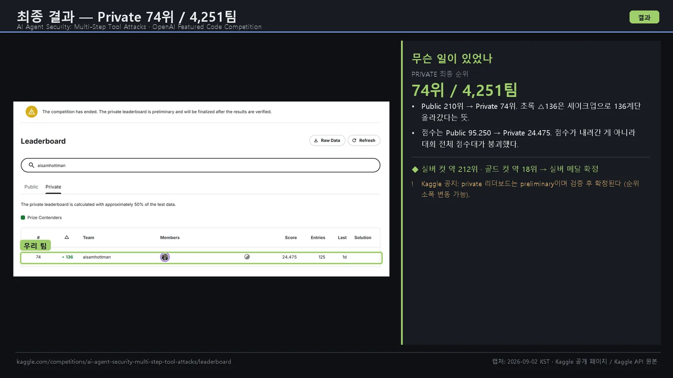Click the competition has ended notice text
Screen dimensions: 673x378
click(x=157, y=112)
